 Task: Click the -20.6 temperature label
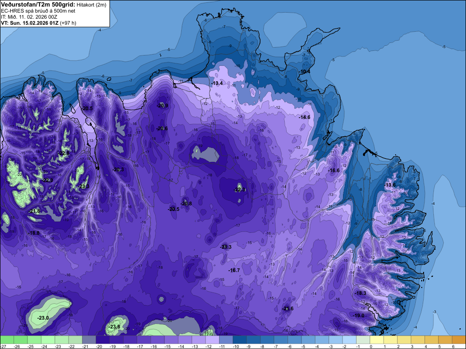click(162, 128)
